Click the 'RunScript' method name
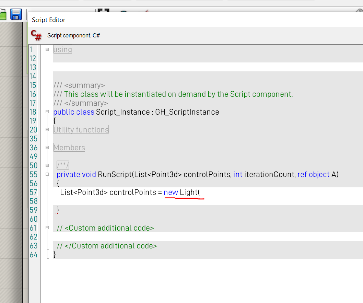363x303 pixels. pyautogui.click(x=115, y=174)
